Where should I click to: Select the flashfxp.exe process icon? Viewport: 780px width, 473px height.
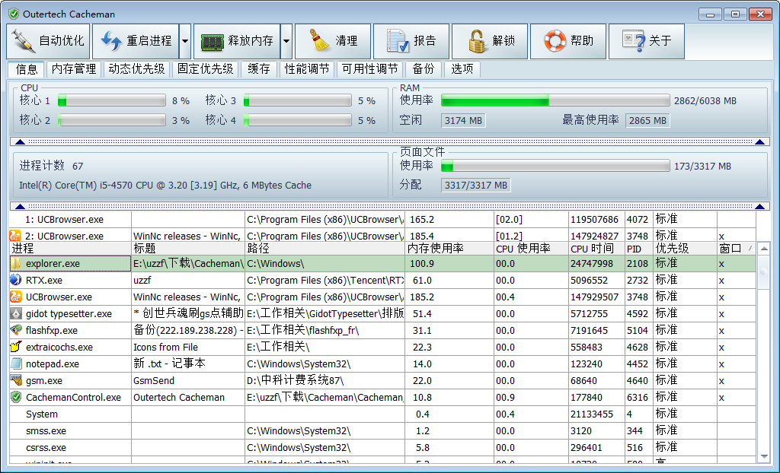pos(16,330)
